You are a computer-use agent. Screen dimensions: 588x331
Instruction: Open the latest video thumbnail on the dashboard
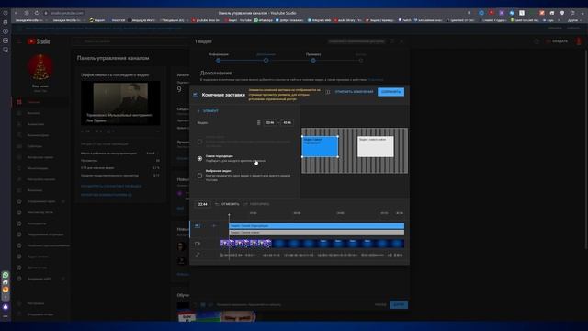(120, 103)
